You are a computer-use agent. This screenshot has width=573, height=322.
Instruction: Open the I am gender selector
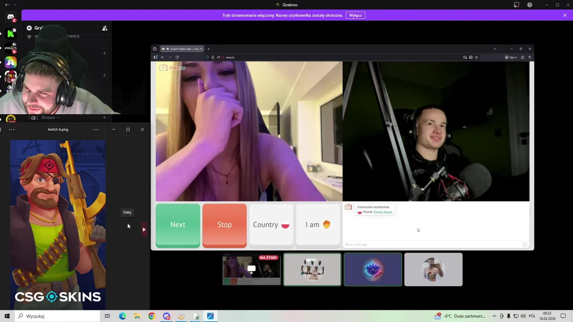(318, 225)
